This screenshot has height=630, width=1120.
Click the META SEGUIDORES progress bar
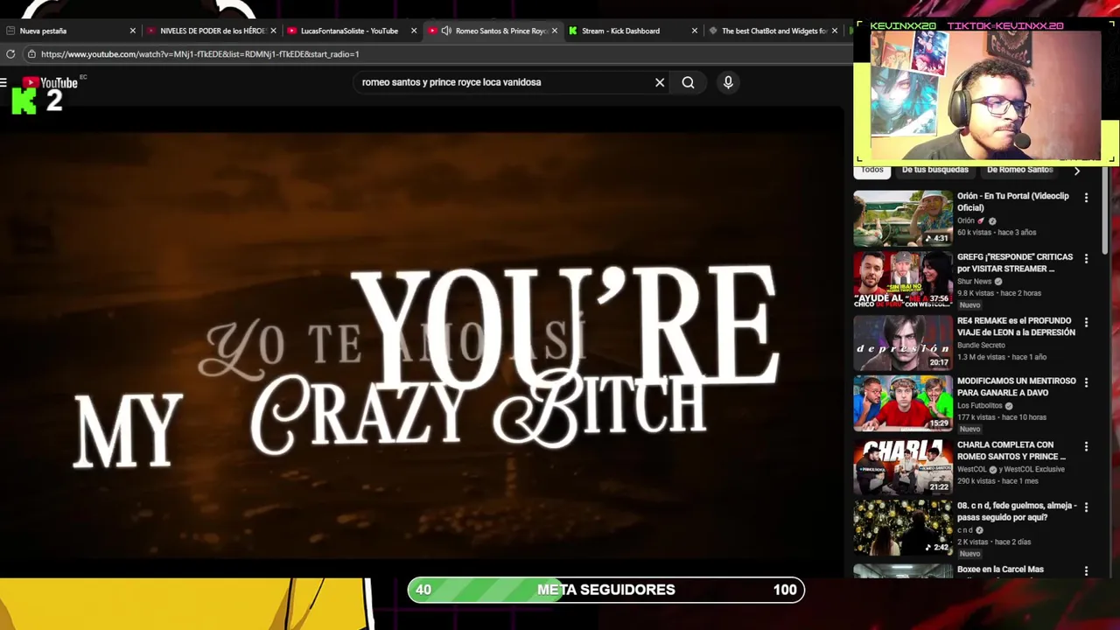pos(605,590)
